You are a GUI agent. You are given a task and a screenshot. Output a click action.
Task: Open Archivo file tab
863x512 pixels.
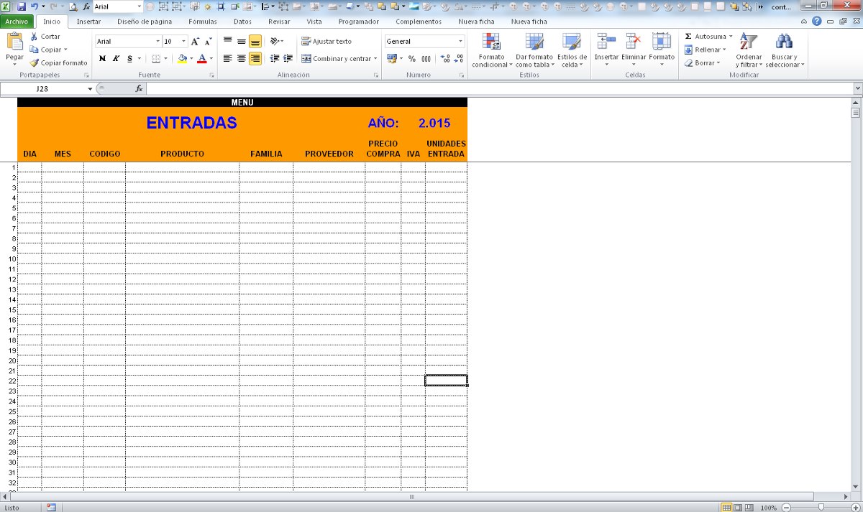(17, 22)
